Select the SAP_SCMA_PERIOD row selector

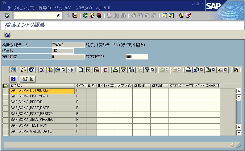click(x=6, y=102)
